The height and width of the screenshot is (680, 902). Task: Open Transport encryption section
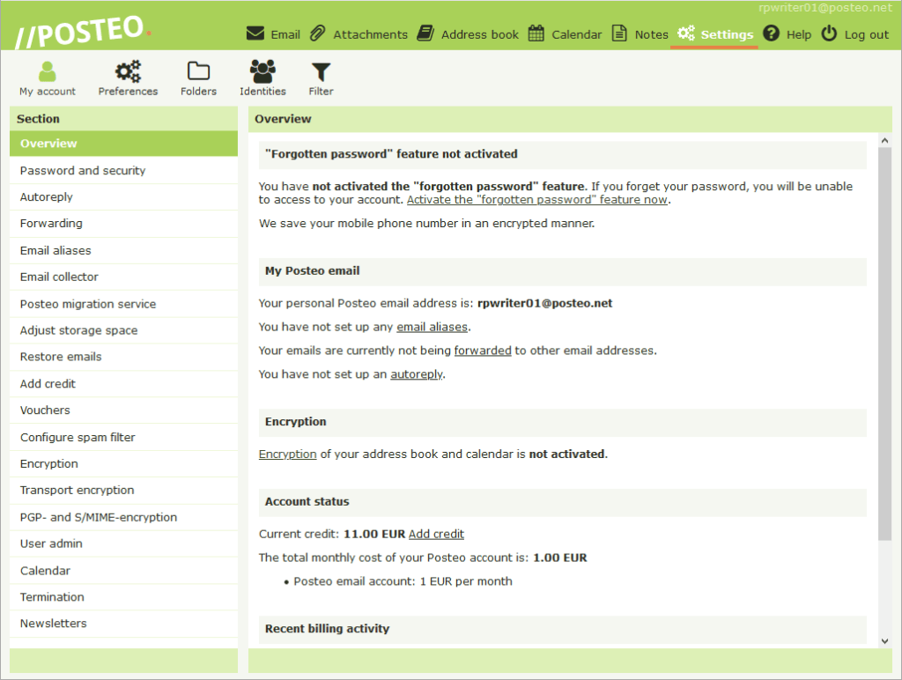click(x=123, y=490)
